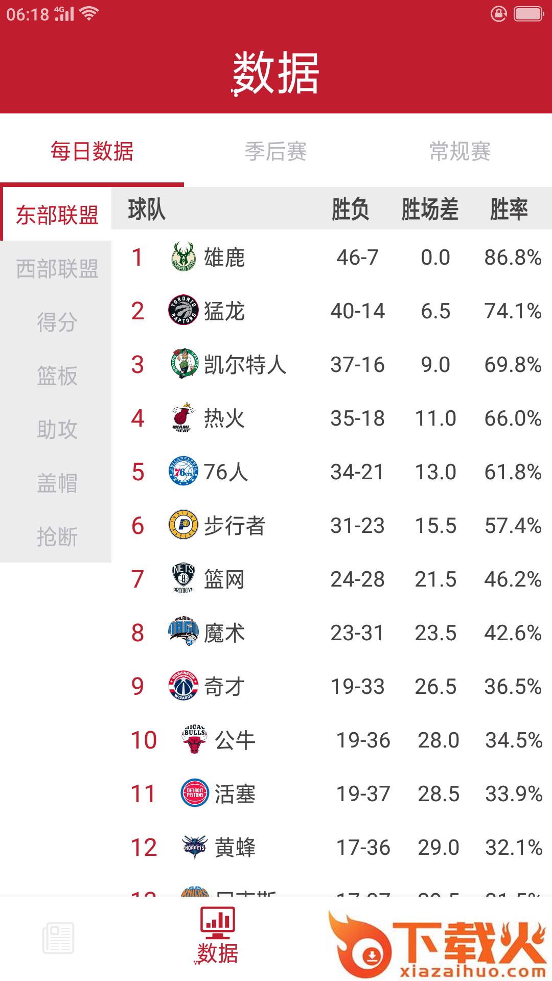
Task: Switch to the 常规赛 tab
Action: click(459, 152)
